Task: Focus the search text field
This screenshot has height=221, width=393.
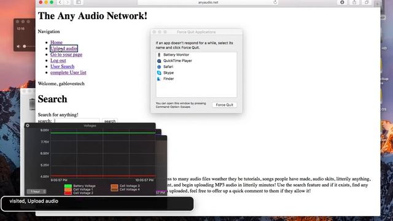Action: [x=76, y=121]
